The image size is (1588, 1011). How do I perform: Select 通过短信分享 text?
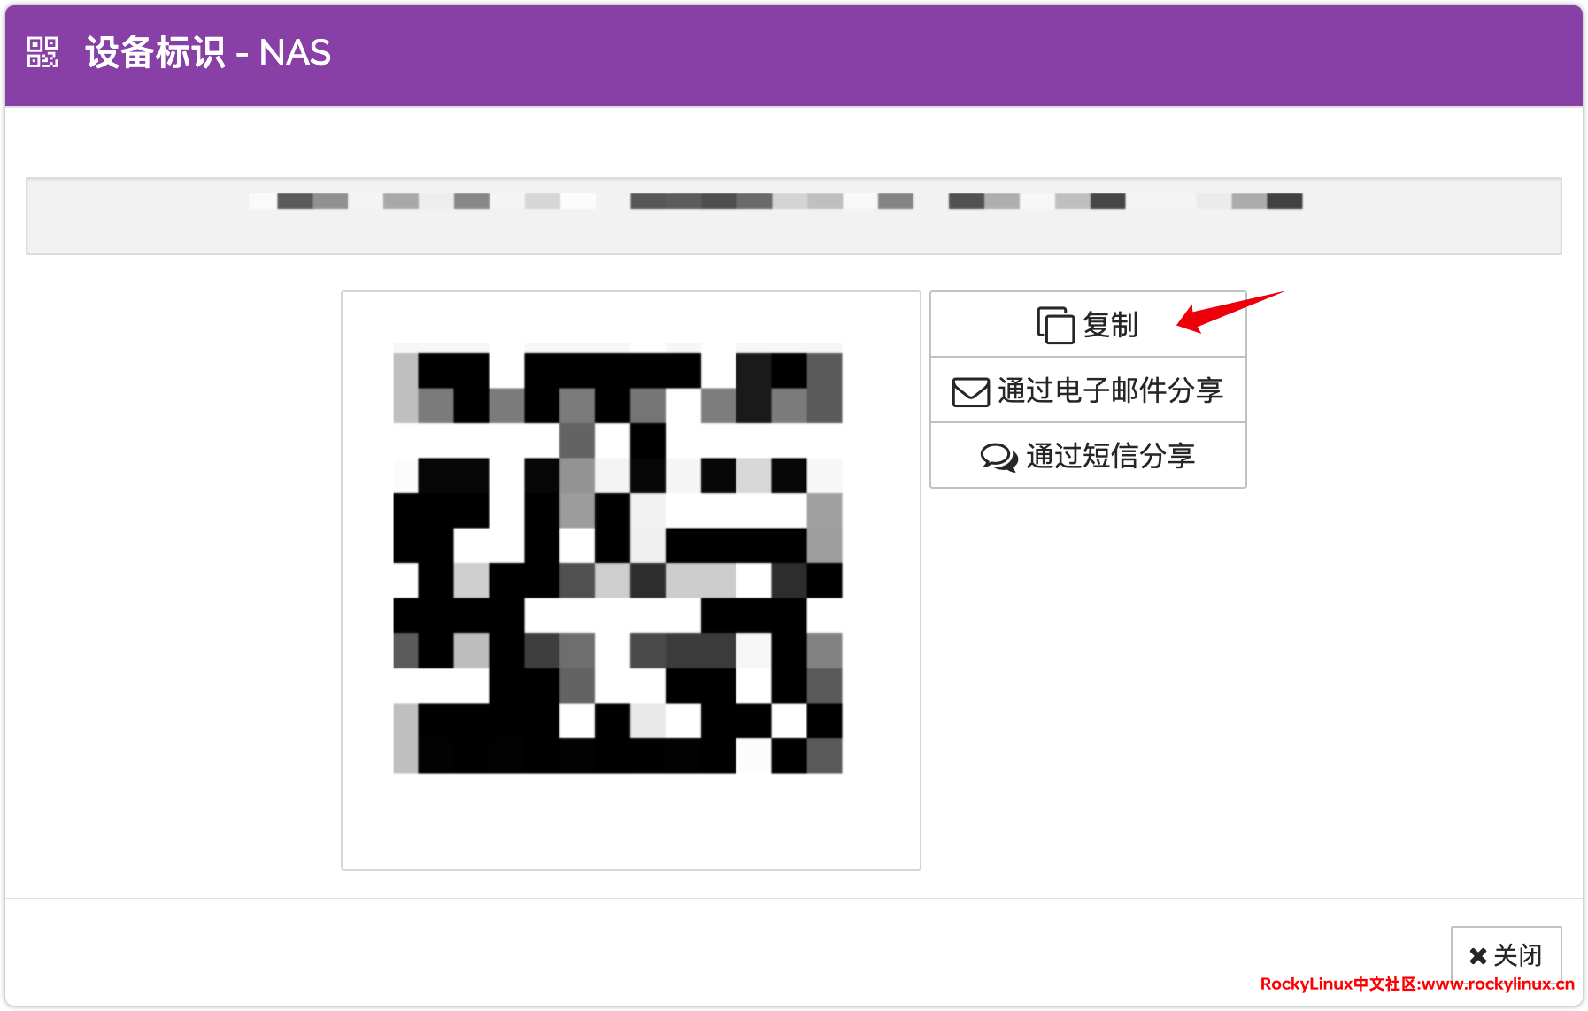click(1110, 456)
